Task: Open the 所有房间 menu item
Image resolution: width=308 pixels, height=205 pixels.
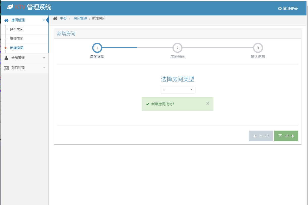Action: point(17,30)
